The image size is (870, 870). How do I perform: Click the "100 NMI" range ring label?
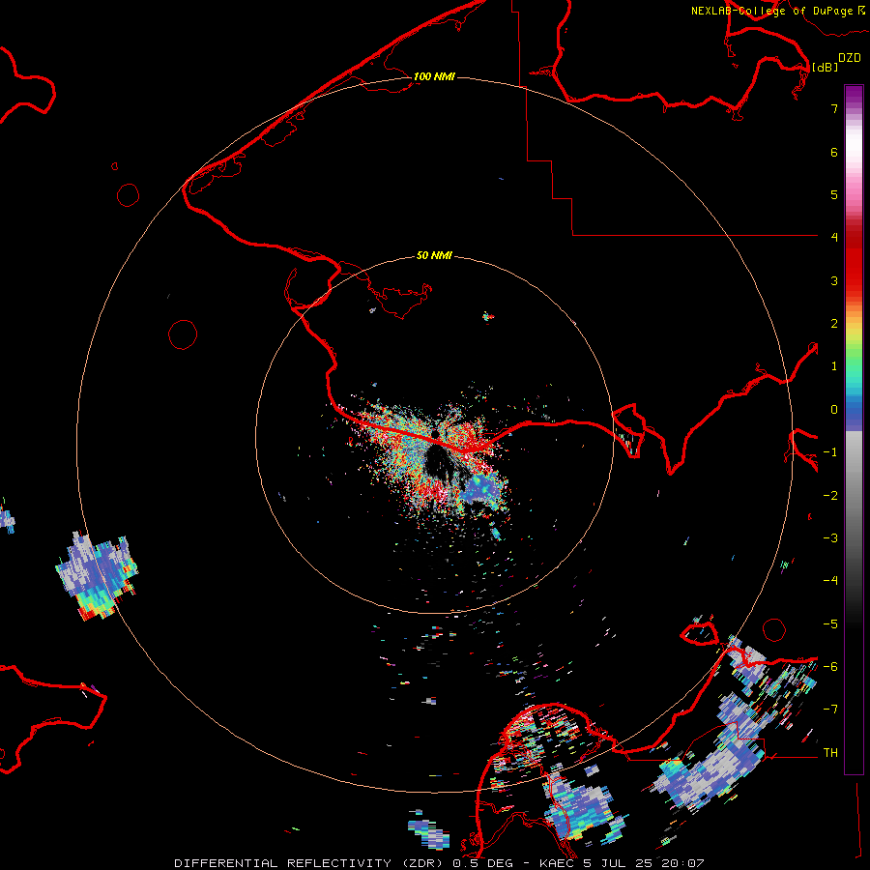pos(434,76)
